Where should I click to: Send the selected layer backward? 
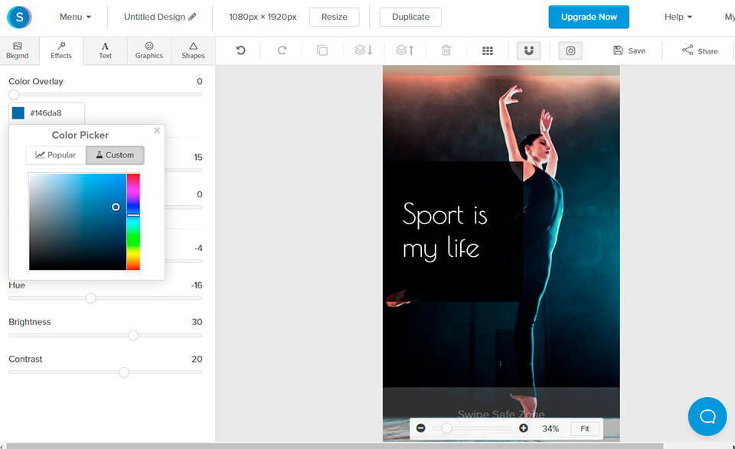click(x=362, y=50)
